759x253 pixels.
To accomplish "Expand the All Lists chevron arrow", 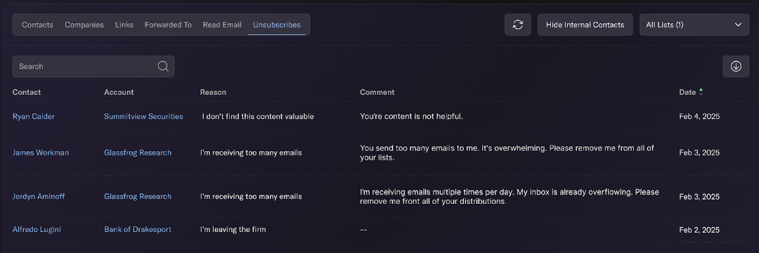I will coord(738,25).
